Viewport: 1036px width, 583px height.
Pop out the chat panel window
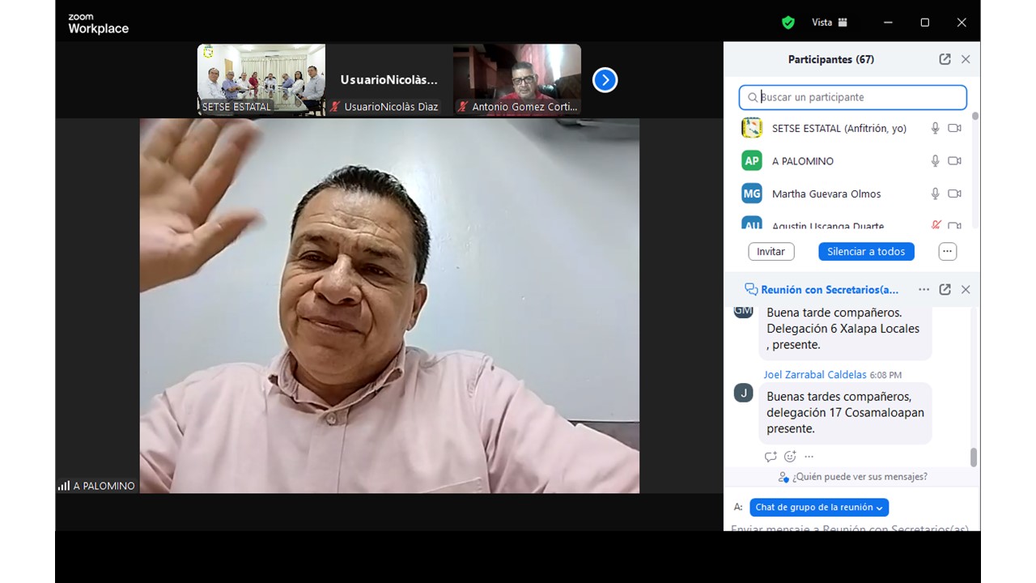tap(945, 289)
